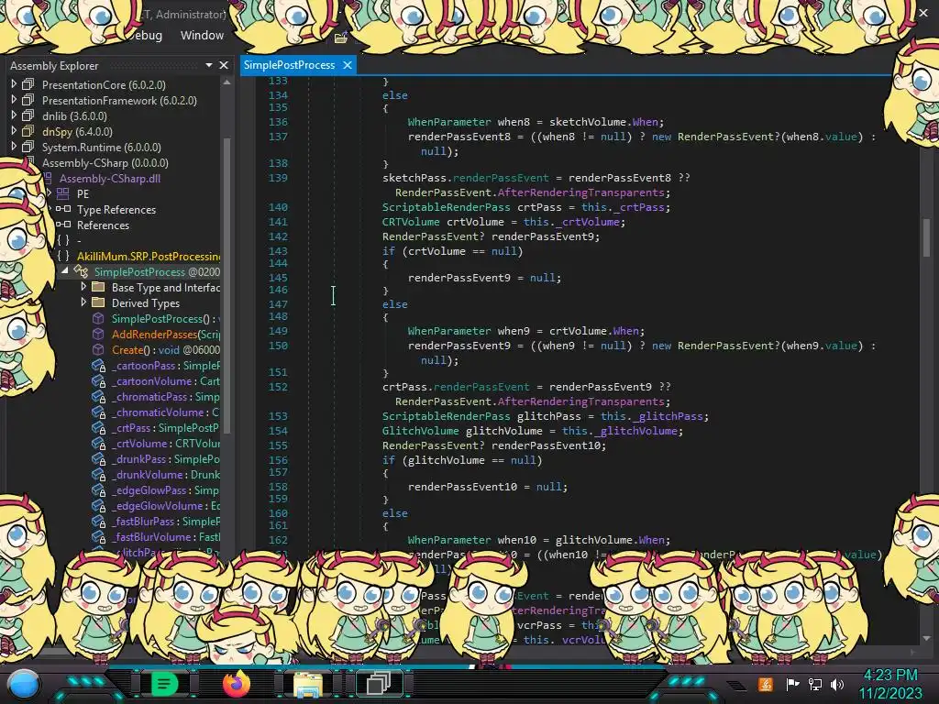
Task: Click the _fastBlurVolume field icon
Action: [98, 536]
